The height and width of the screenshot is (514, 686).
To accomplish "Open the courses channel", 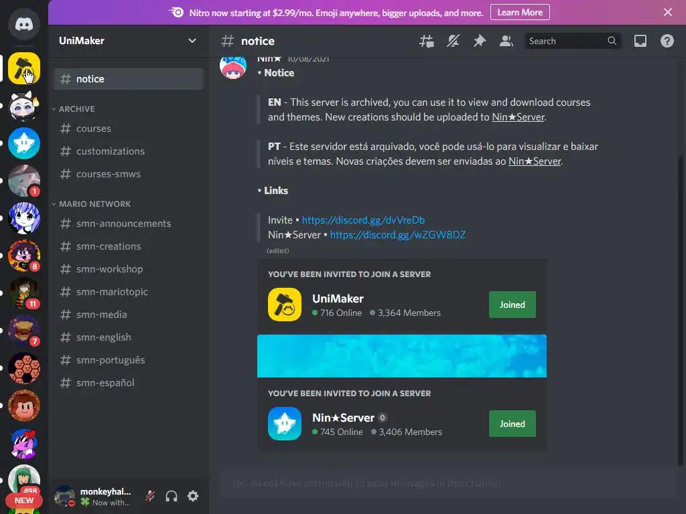I will point(128,128).
